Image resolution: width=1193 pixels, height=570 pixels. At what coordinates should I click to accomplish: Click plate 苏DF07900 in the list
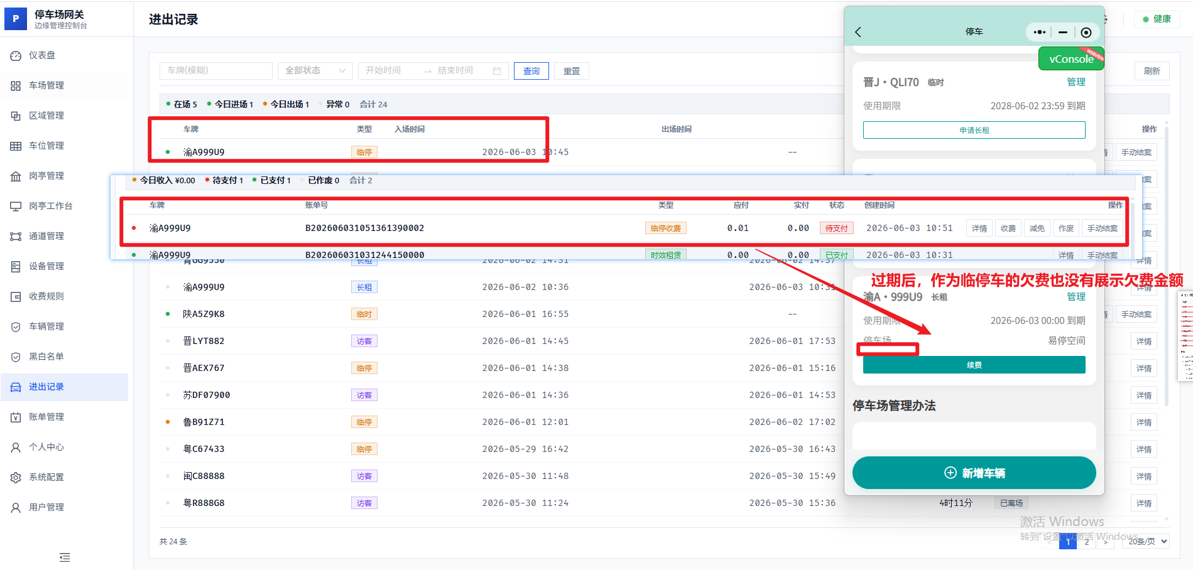(x=207, y=395)
